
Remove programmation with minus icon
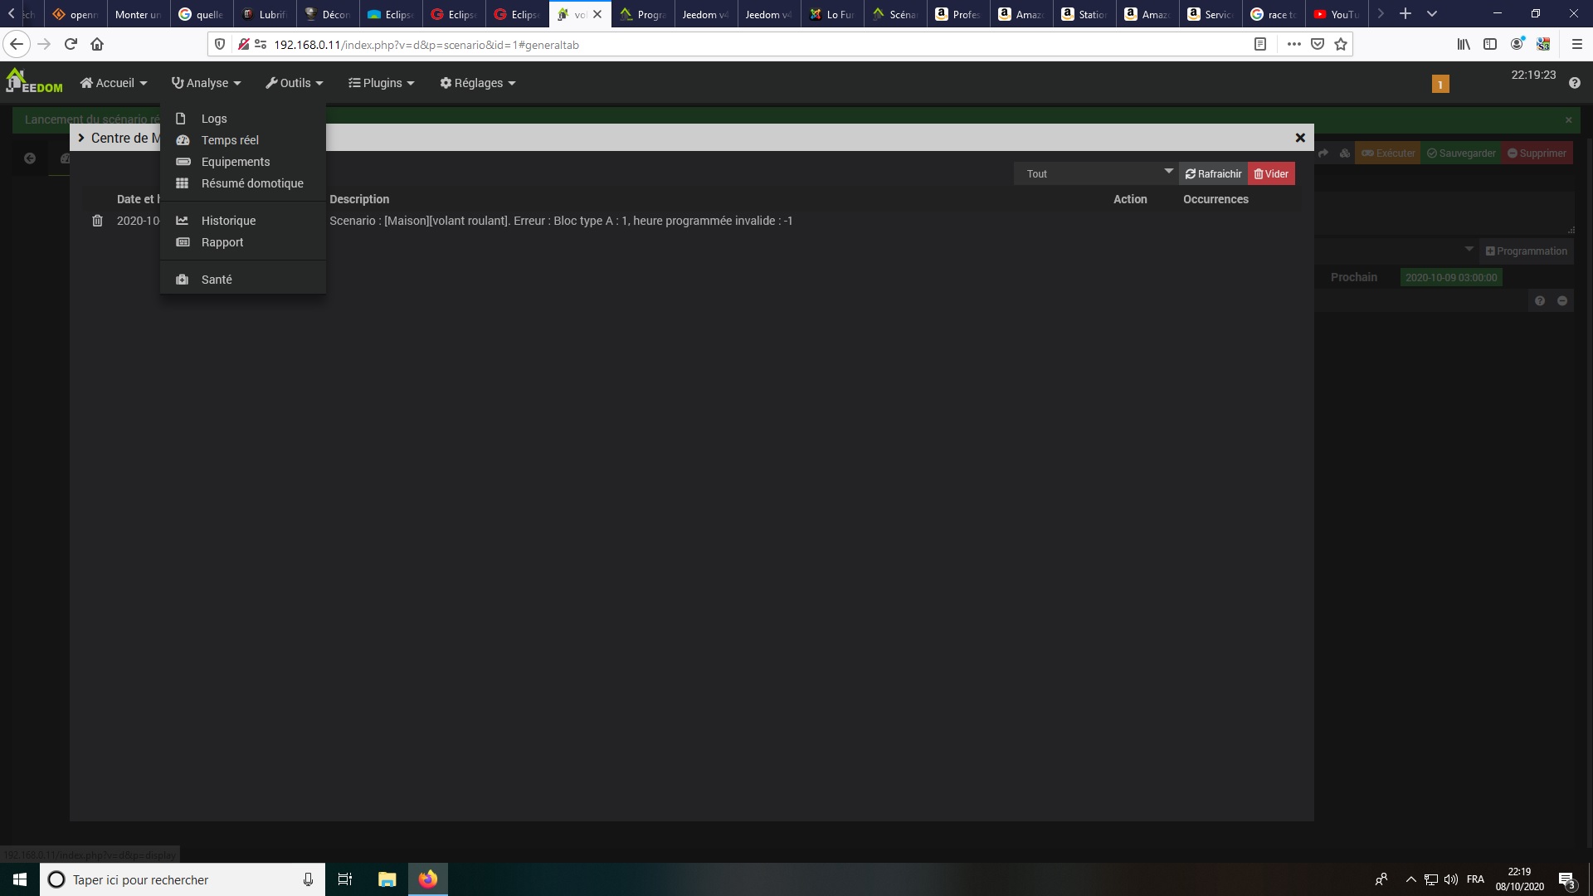point(1562,301)
